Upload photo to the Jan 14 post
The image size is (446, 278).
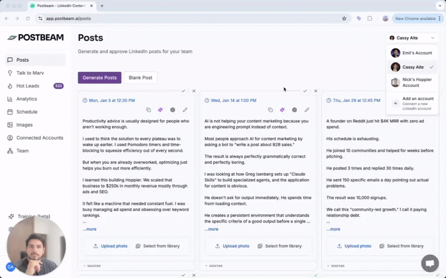click(232, 246)
